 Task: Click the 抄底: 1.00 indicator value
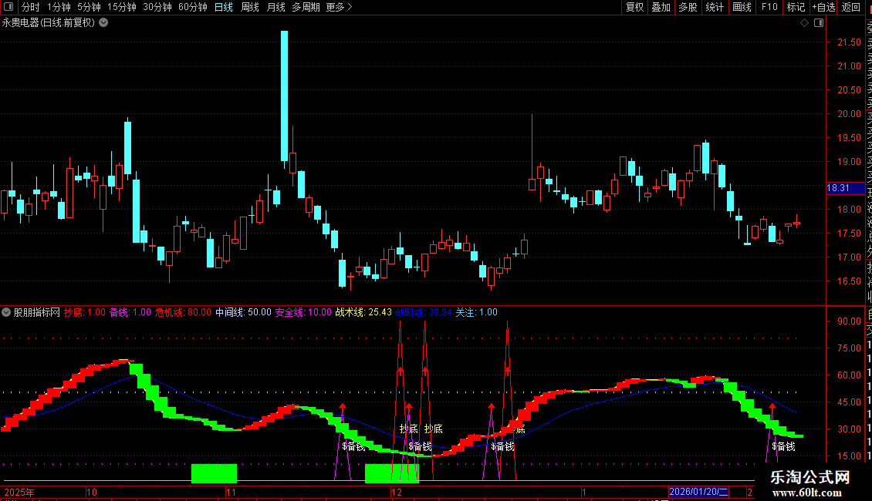click(85, 312)
